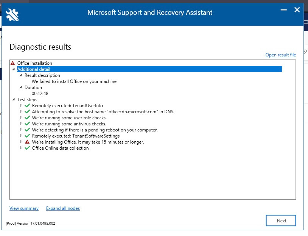Expand the Remotely executed: TenantSoftwareSettings step
308x236 pixels.
click(x=21, y=136)
